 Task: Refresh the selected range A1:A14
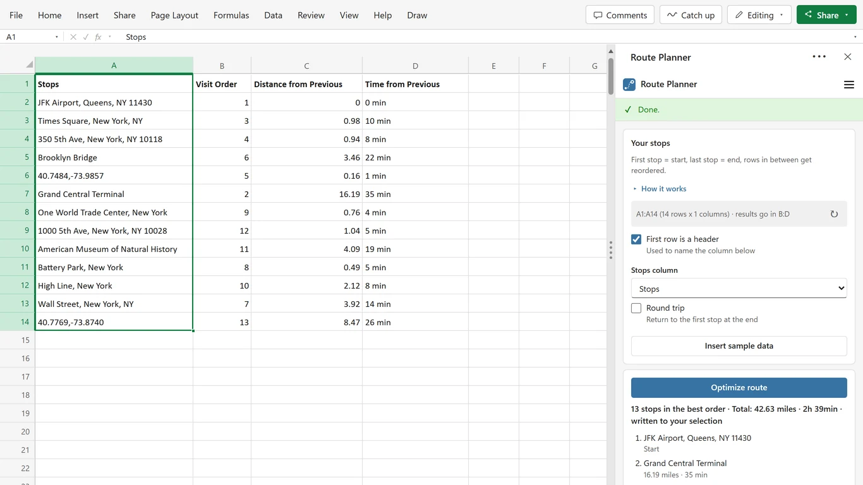pyautogui.click(x=834, y=214)
